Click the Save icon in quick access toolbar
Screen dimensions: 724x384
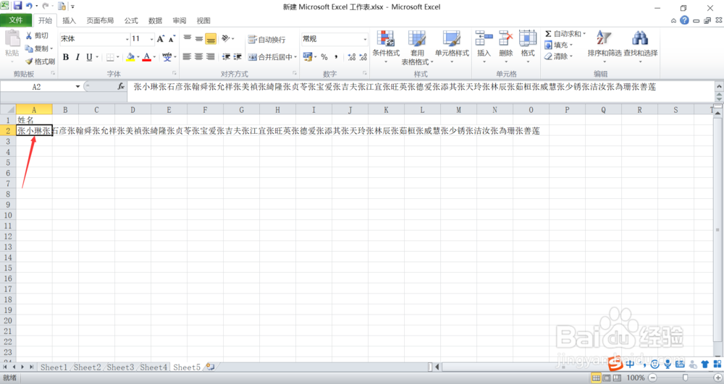point(17,6)
